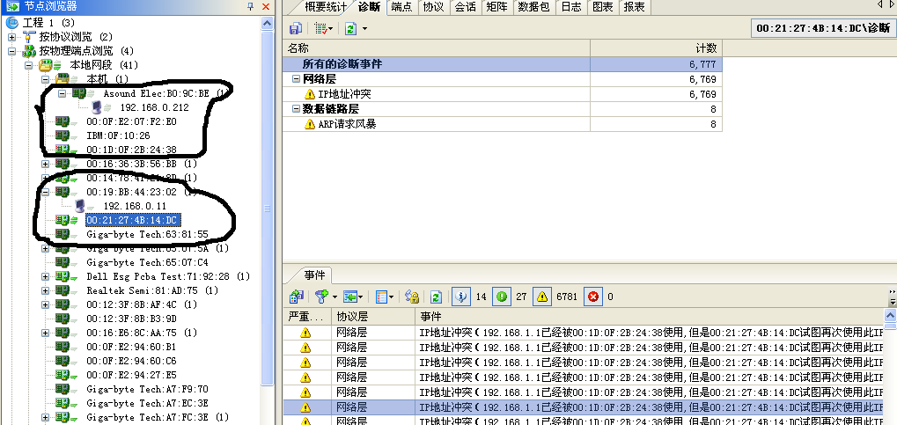Click the network card icon for IBM:0F:10:26
This screenshot has width=897, height=425.
coord(62,136)
